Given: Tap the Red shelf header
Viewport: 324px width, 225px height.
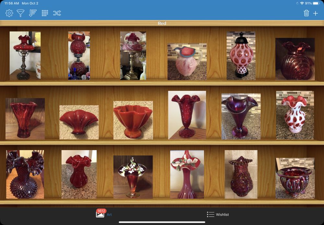Looking at the screenshot, I should coord(162,23).
